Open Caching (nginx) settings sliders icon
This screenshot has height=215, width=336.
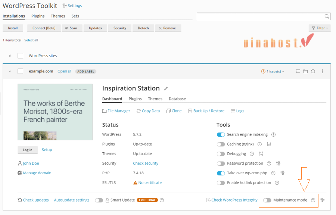click(x=269, y=144)
